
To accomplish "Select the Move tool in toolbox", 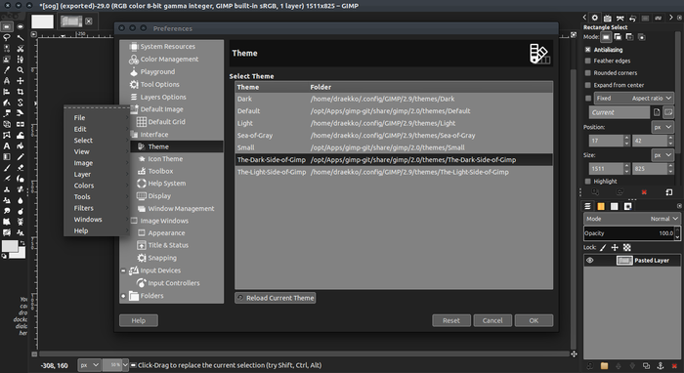I will (21, 81).
